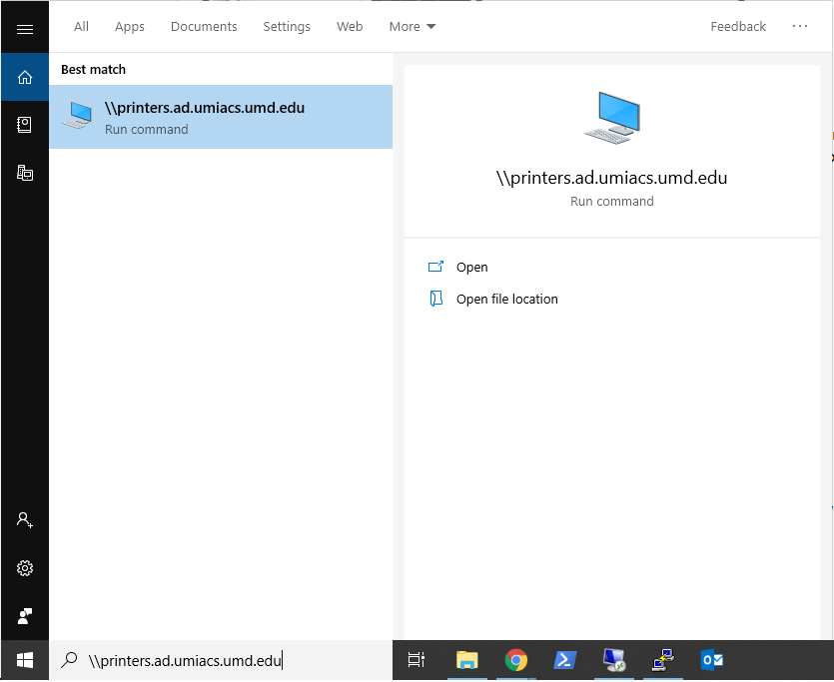The width and height of the screenshot is (834, 682).
Task: Open the Settings gear in the sidebar
Action: [x=25, y=568]
